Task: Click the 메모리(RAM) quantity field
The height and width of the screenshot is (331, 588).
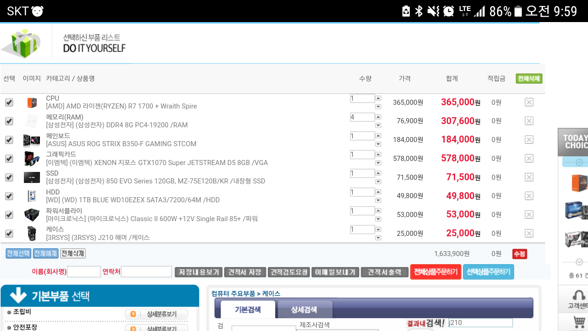Action: [362, 117]
